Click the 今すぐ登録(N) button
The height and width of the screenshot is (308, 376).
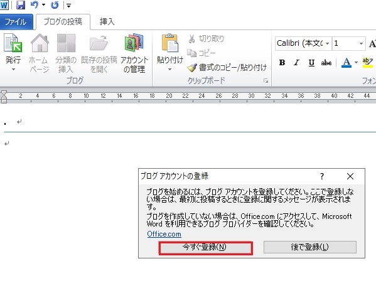(x=205, y=248)
